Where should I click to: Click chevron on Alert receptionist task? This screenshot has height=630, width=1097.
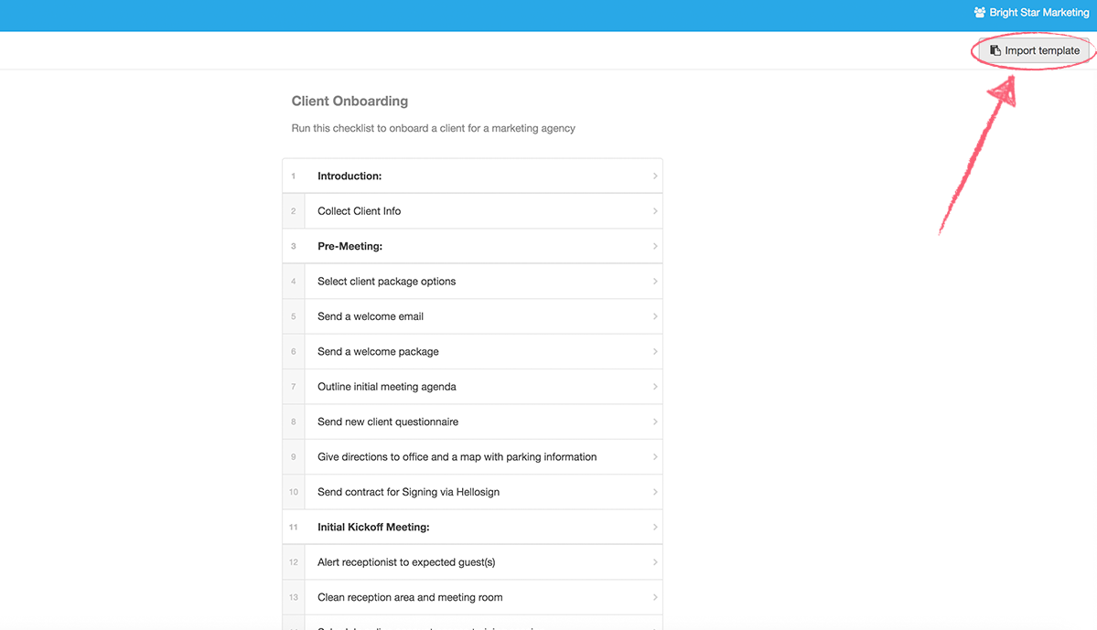(x=655, y=562)
